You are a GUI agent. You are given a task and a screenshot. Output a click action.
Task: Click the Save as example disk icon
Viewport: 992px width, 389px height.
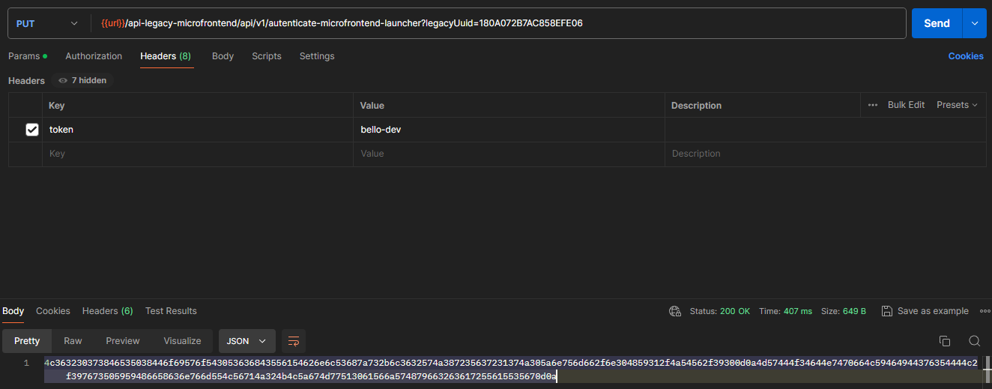click(x=887, y=311)
